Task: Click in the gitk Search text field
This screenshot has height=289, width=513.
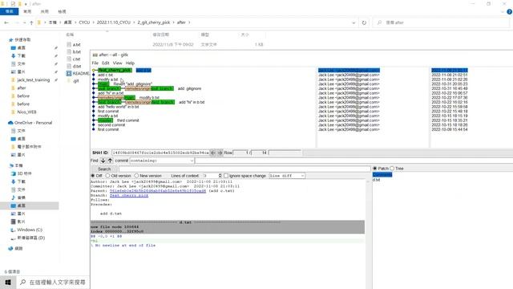Action: pyautogui.click(x=244, y=169)
